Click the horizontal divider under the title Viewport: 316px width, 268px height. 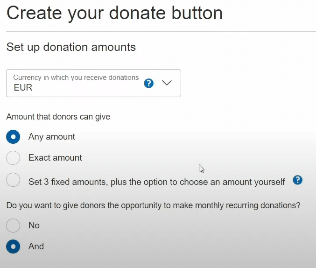point(158,32)
